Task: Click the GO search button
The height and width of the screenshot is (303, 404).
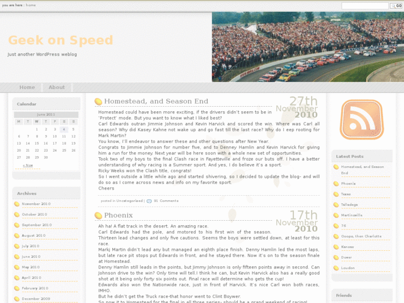Action: (x=396, y=6)
